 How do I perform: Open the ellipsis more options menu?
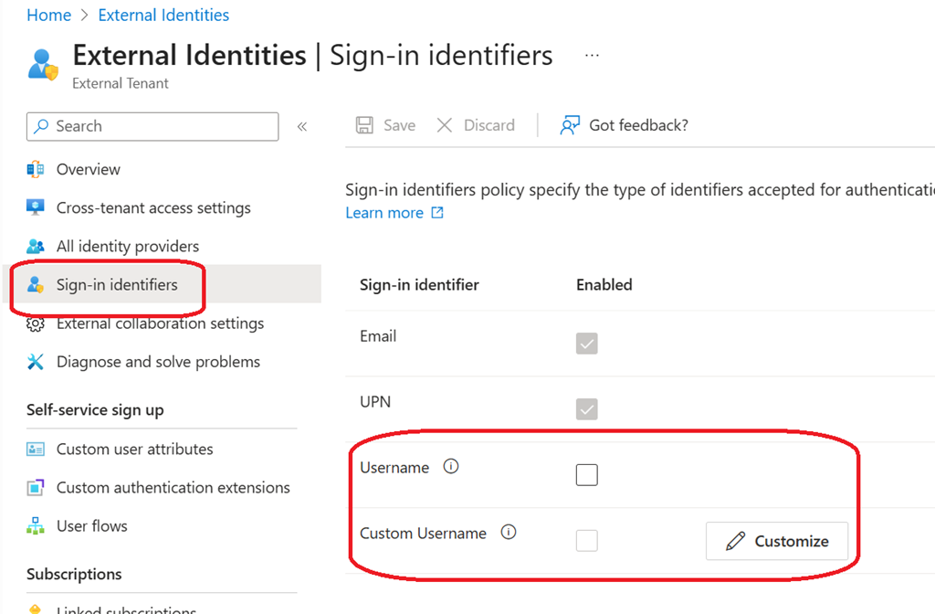592,56
